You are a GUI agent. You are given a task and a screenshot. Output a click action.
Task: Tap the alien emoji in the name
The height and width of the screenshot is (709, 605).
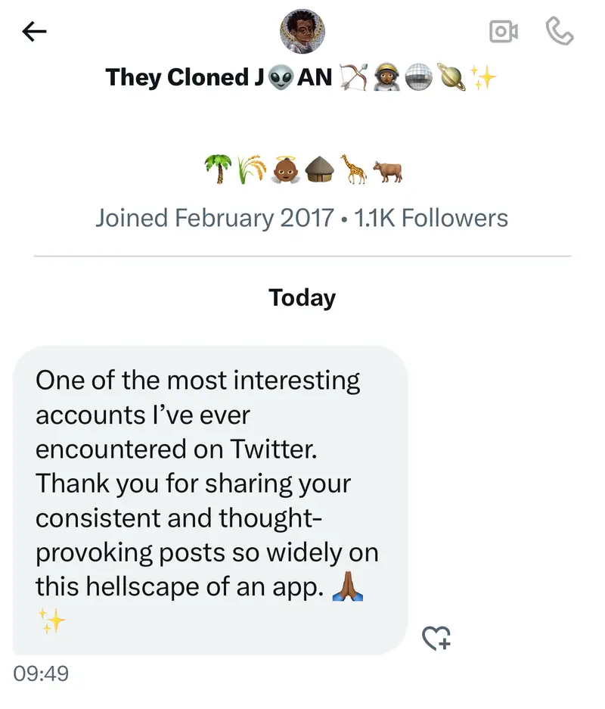coord(280,76)
